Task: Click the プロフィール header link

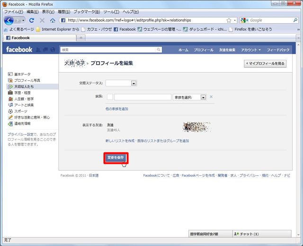Action: (x=204, y=50)
